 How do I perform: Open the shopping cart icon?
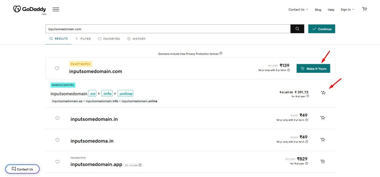point(364,9)
